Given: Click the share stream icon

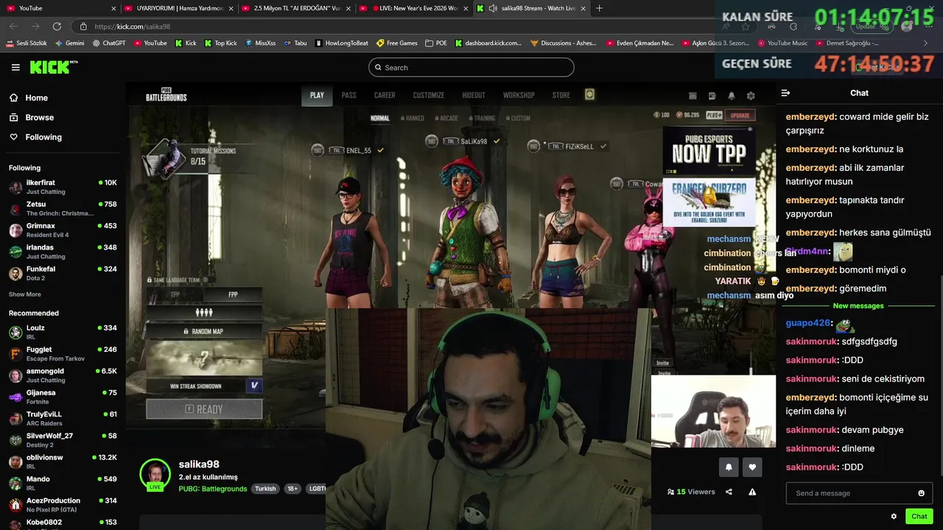Looking at the screenshot, I should [729, 492].
